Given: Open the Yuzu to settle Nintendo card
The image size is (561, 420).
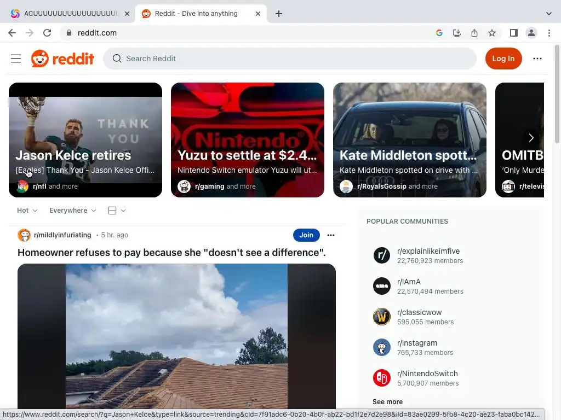Looking at the screenshot, I should pos(248,140).
